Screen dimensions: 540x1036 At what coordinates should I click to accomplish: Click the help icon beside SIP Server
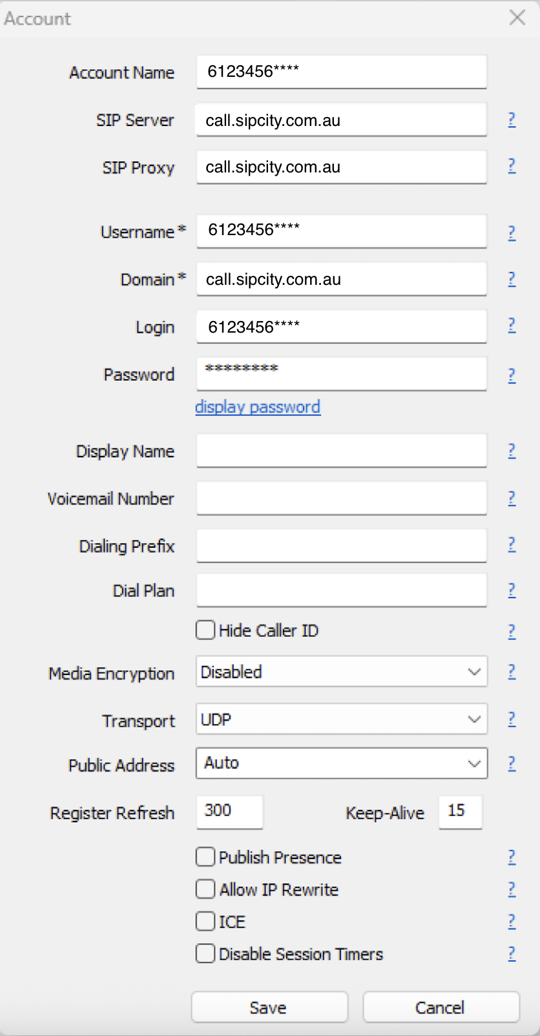click(x=512, y=119)
